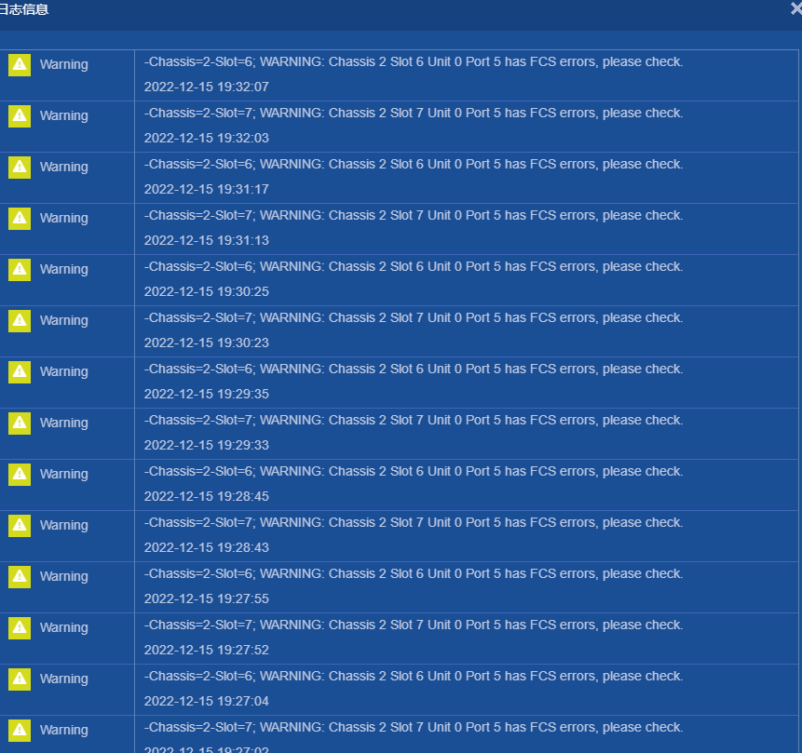Click Slot 7 FCS error message above 19:31:13
The image size is (802, 753).
[x=414, y=215]
